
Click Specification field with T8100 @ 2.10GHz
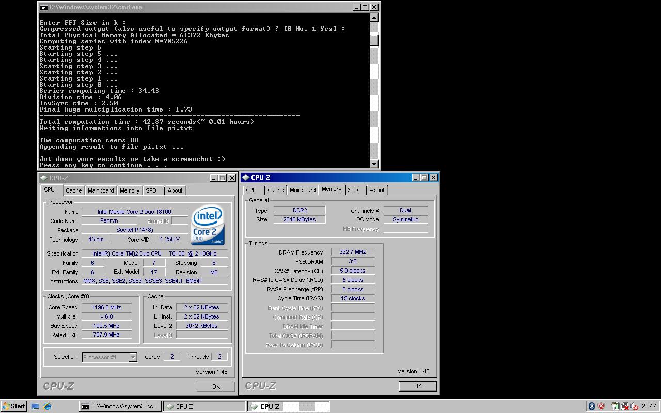point(154,253)
